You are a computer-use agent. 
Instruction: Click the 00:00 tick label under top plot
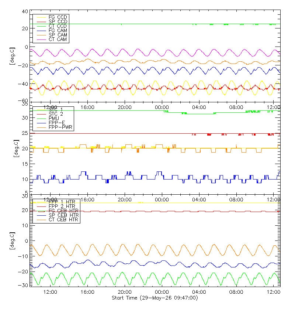coord(162,107)
